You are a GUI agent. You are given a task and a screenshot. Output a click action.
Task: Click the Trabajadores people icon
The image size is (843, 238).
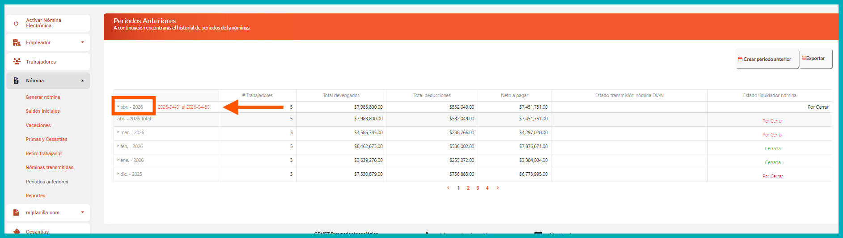point(17,61)
